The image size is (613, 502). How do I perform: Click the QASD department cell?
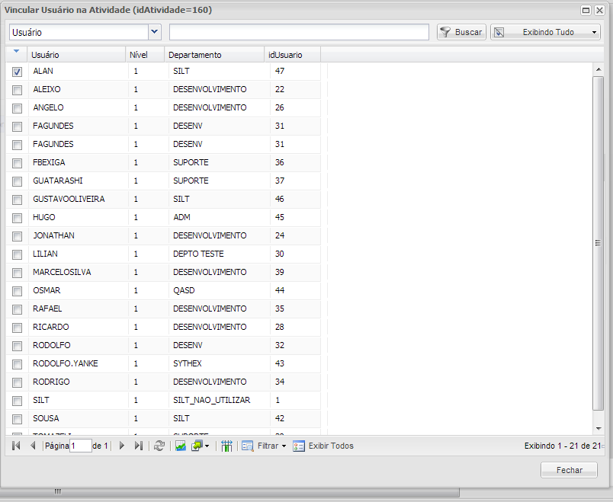(184, 290)
